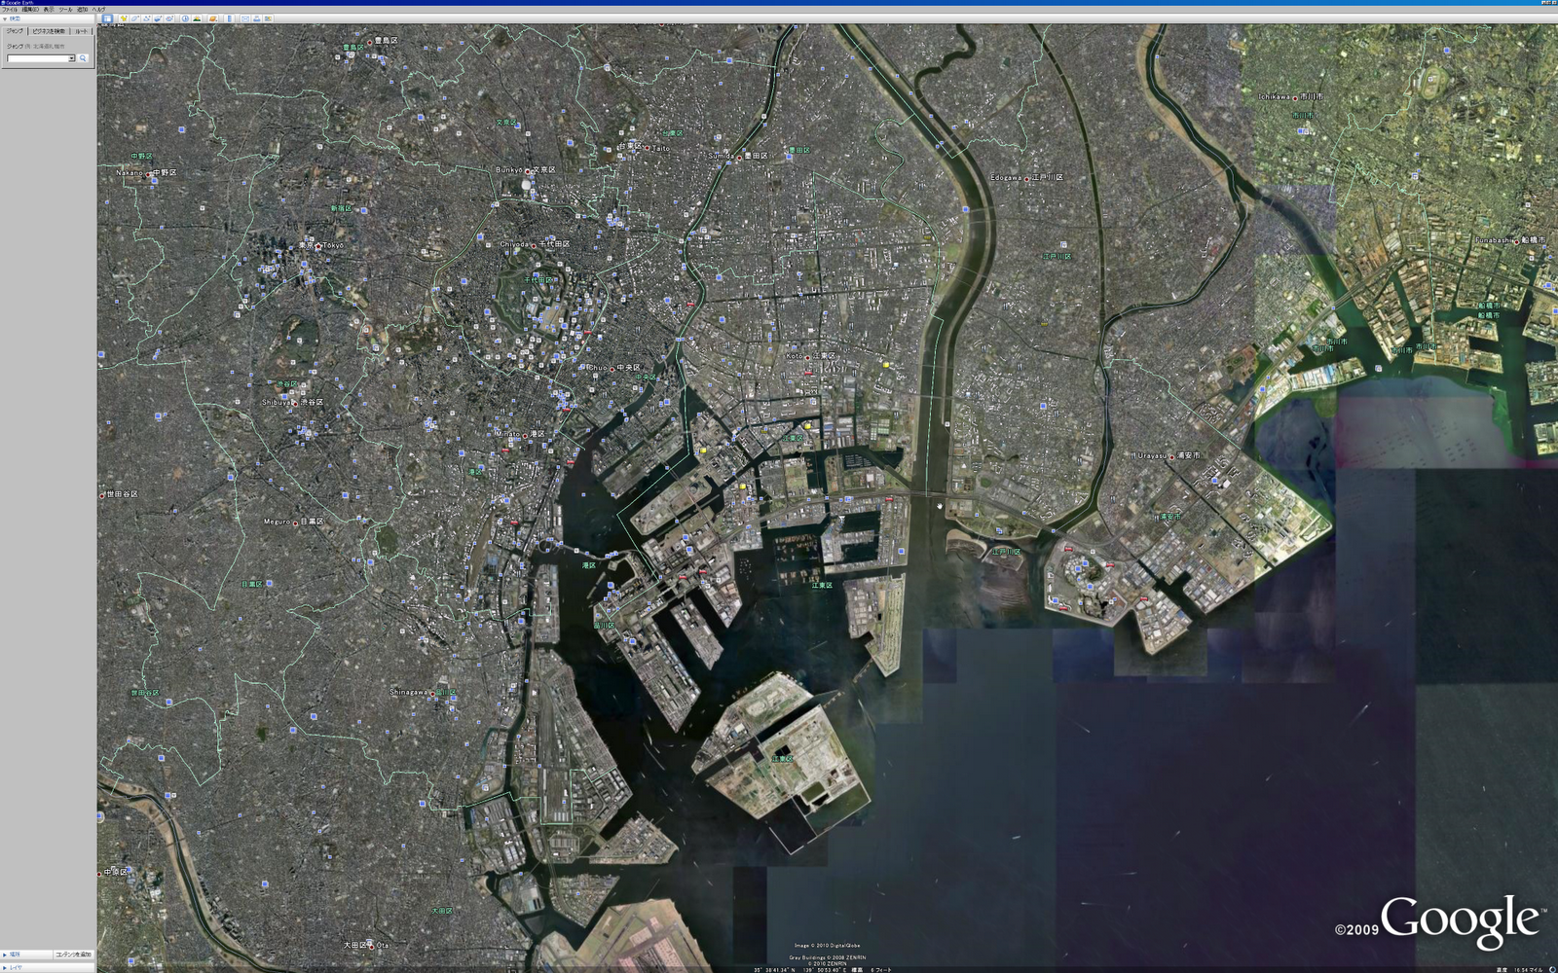Image resolution: width=1558 pixels, height=973 pixels.
Task: Click the Chuo 中央区 place marker
Action: click(612, 369)
